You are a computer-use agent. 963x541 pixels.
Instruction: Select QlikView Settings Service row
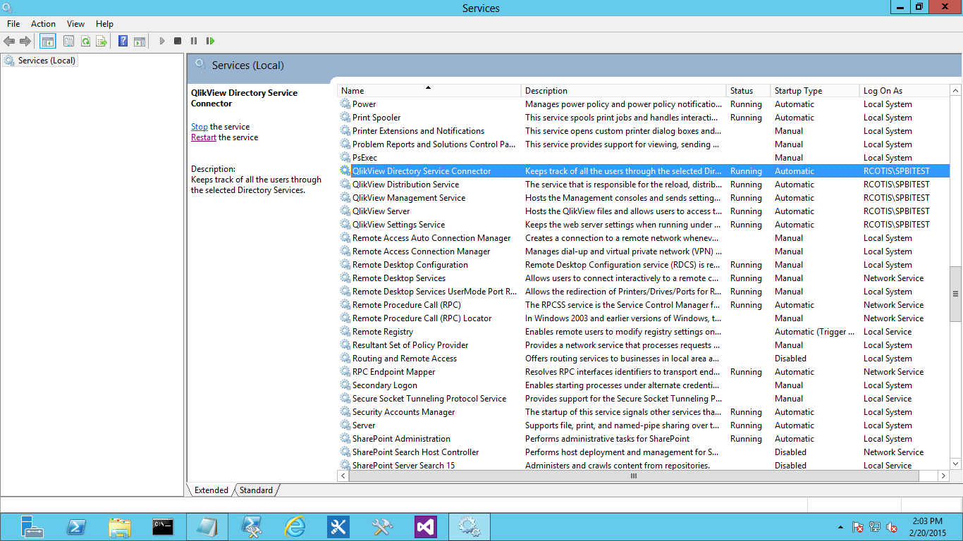(644, 225)
